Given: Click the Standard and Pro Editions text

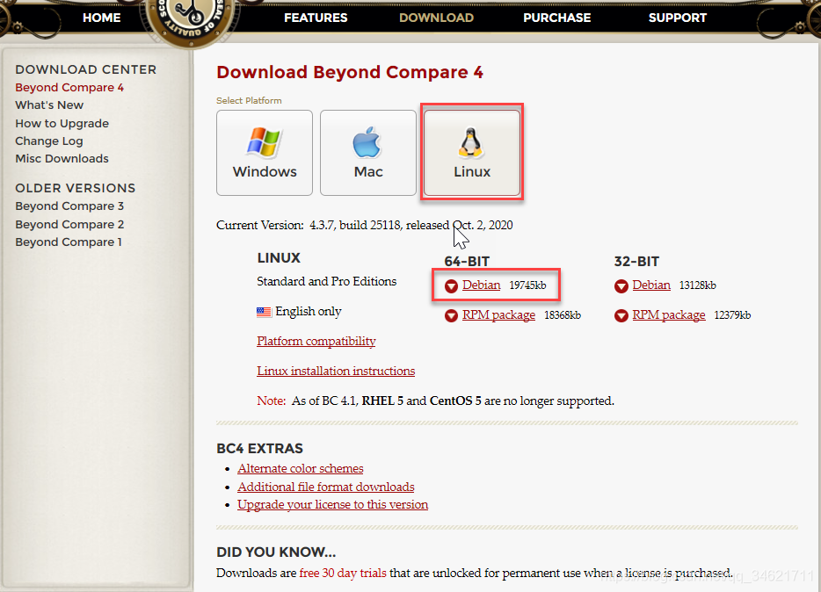Looking at the screenshot, I should pyautogui.click(x=327, y=281).
